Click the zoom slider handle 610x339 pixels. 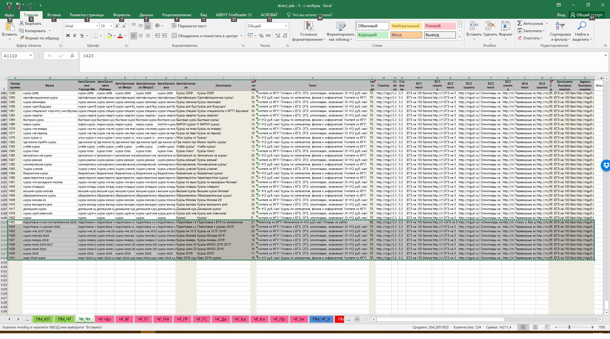569,327
